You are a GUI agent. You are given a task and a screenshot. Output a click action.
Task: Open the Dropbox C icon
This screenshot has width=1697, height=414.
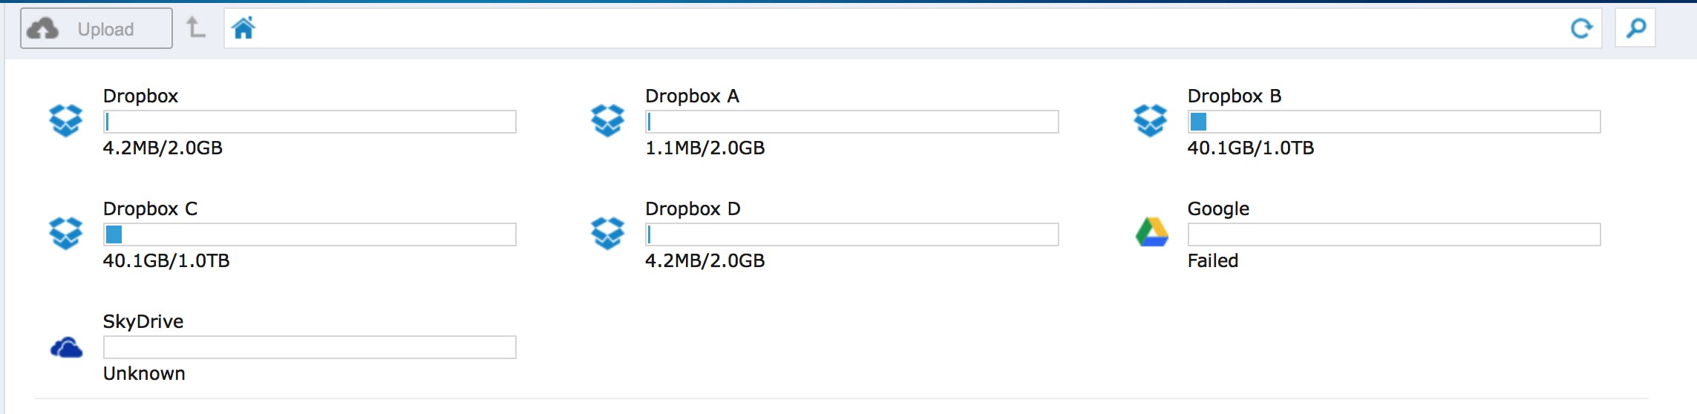65,233
